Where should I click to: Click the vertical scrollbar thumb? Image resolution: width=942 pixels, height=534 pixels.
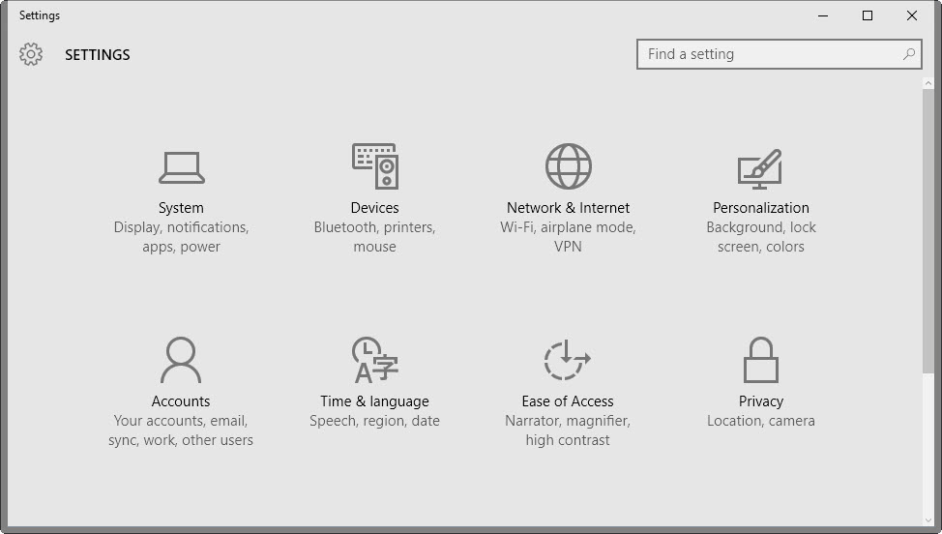[928, 231]
